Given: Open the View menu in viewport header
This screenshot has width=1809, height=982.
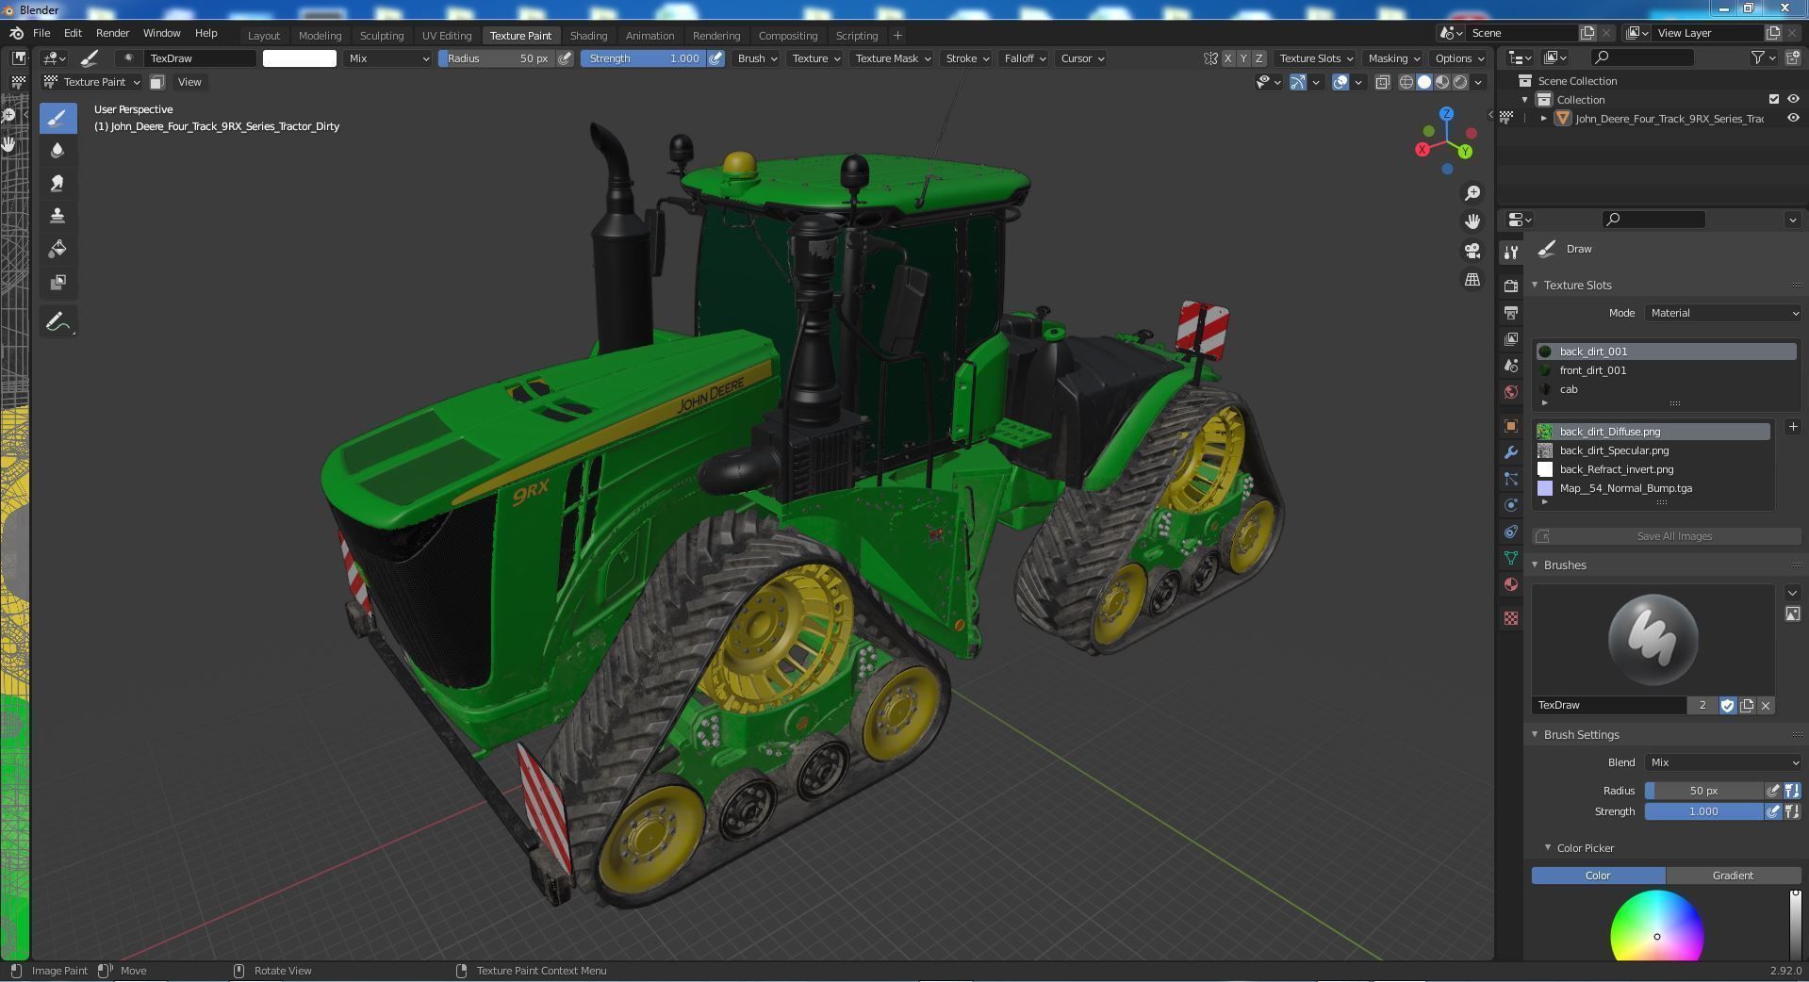Looking at the screenshot, I should tap(189, 82).
